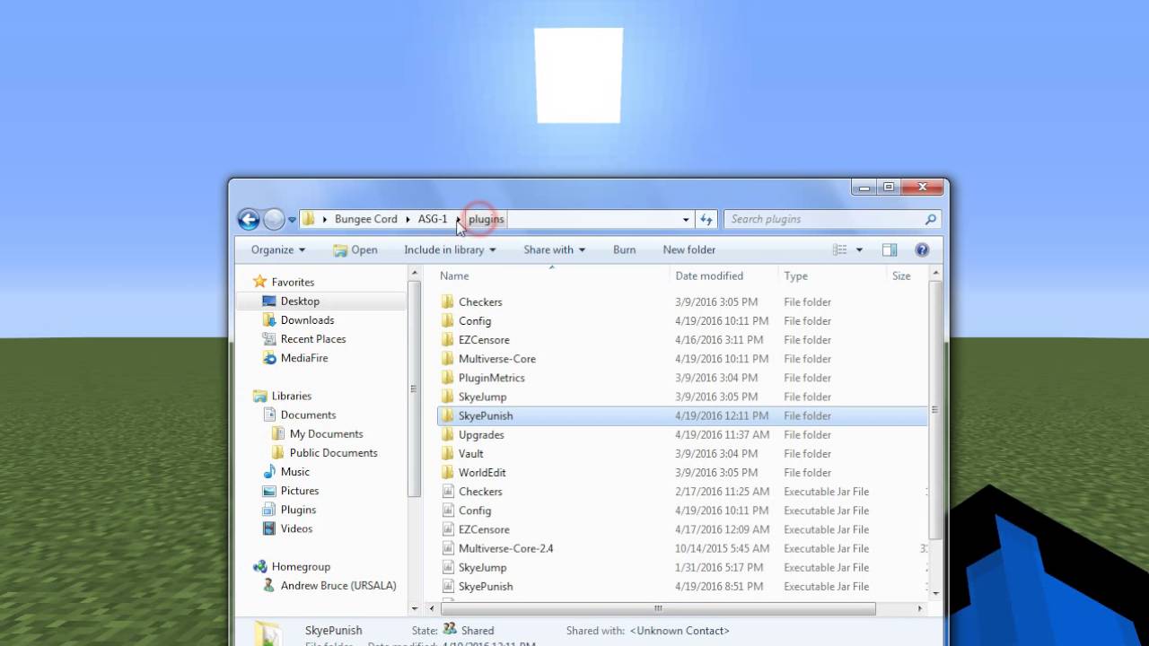Select the Upgrades folder icon
The width and height of the screenshot is (1149, 646).
pos(448,434)
